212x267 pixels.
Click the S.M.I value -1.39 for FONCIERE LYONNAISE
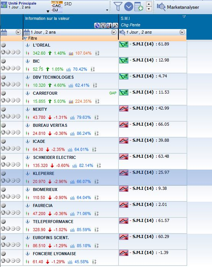point(163,252)
